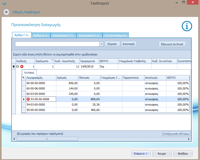Viewport: 200px width, 160px height.
Task: Click the red error icon on record 1
Action: pyautogui.click(x=22, y=66)
